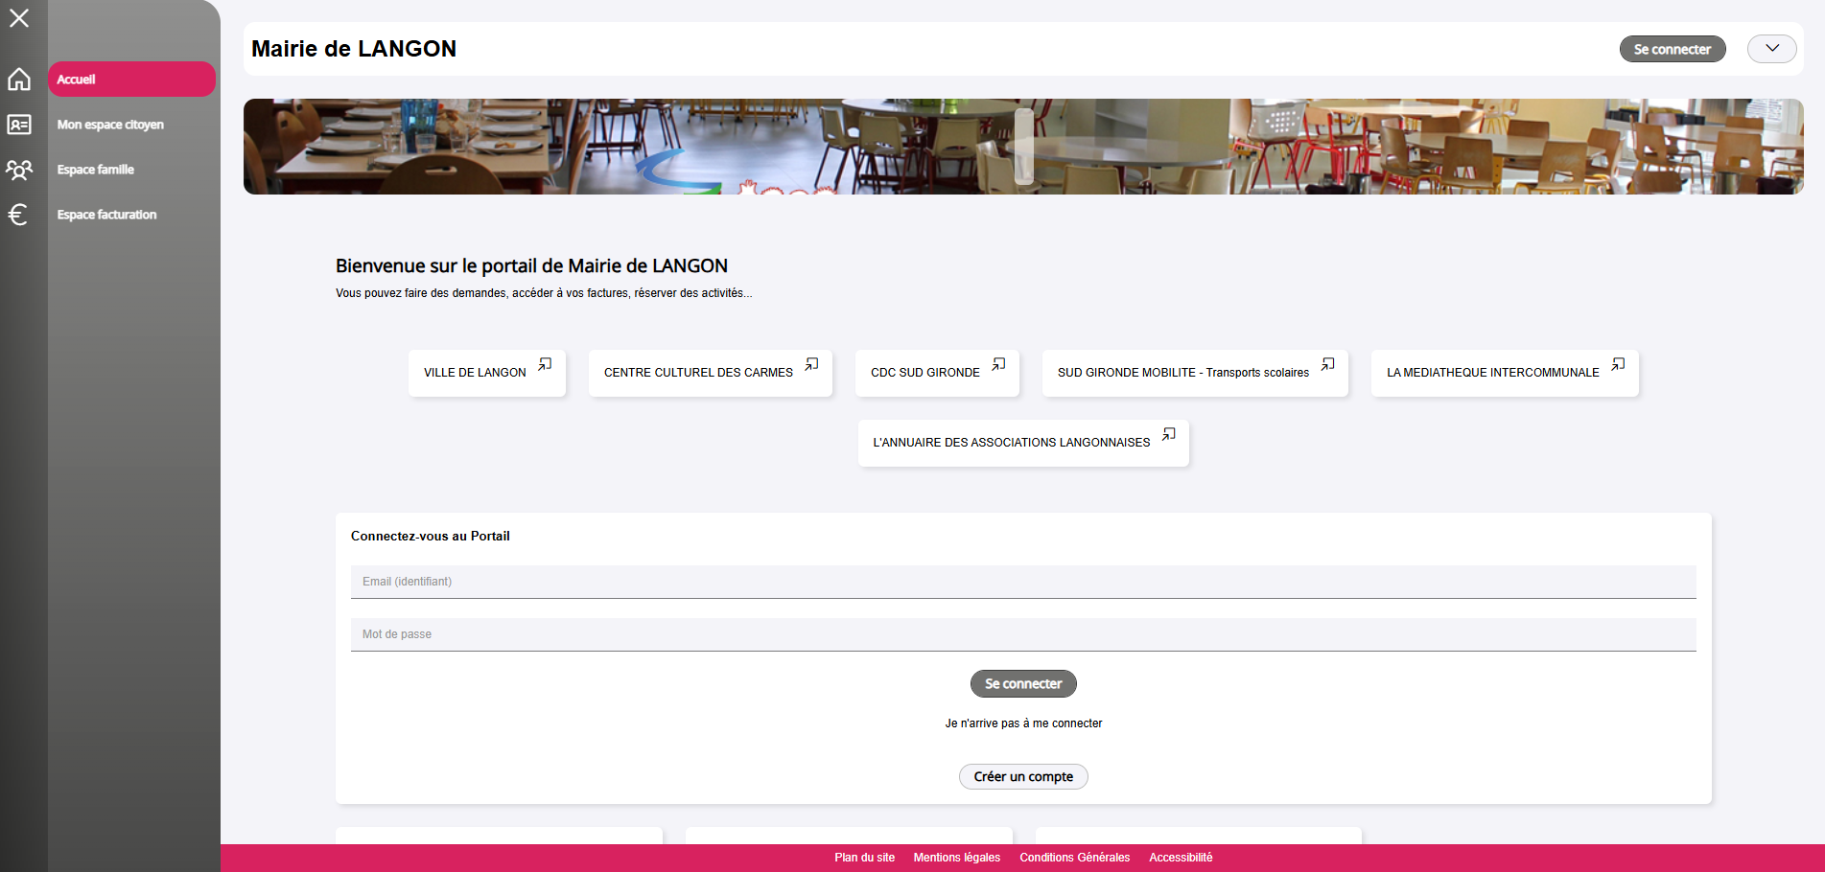
Task: Open CENTRE CULTUREL DES CARMES link
Action: point(711,373)
